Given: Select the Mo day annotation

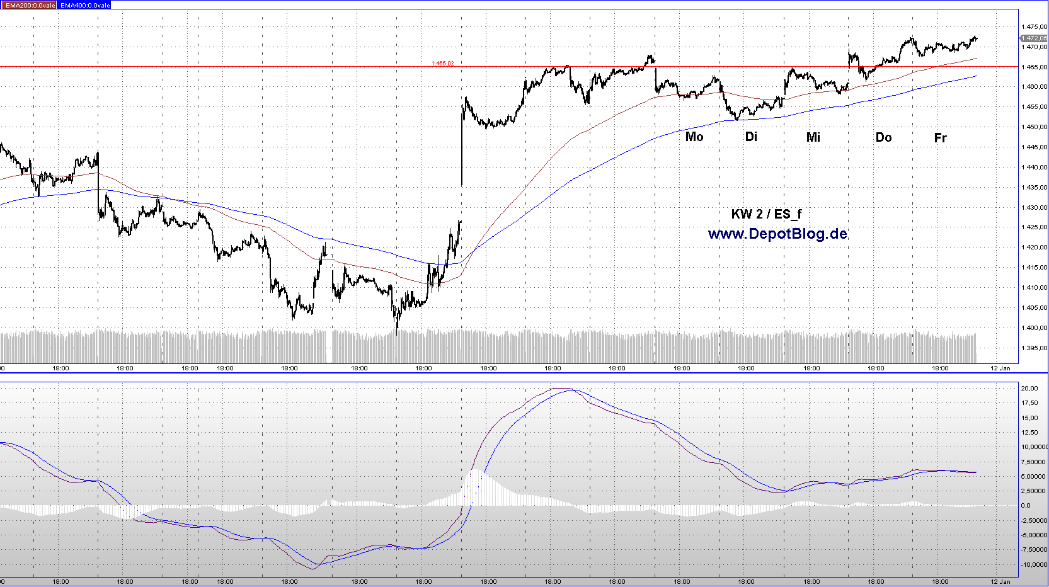Looking at the screenshot, I should [694, 137].
